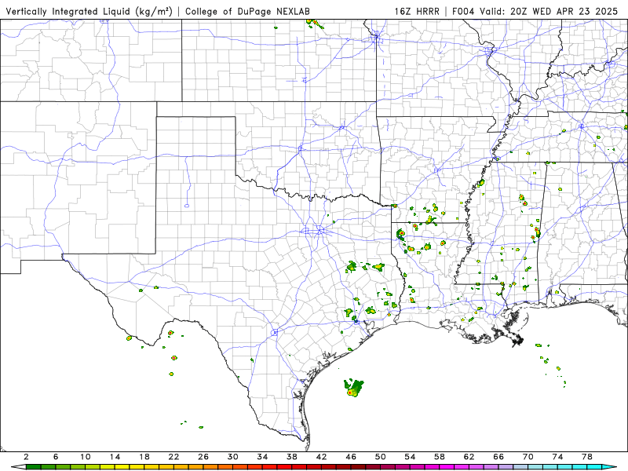This screenshot has width=628, height=471.
Task: Click the large storm cell over the Gulf off the Texas coast
Action: [x=353, y=388]
